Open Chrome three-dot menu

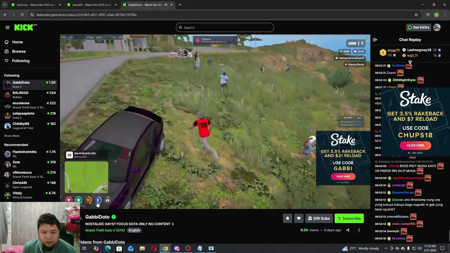445,15
